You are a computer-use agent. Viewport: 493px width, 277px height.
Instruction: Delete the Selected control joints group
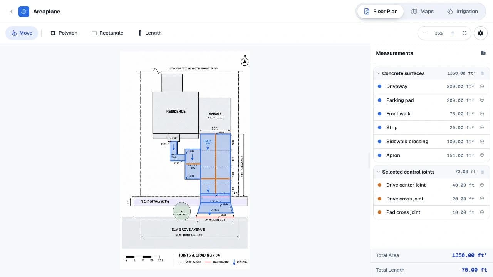[482, 172]
